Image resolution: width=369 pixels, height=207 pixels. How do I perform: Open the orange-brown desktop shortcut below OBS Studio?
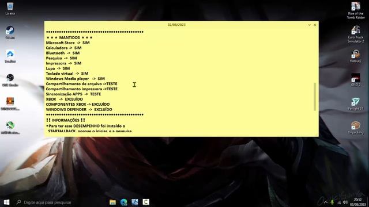[10, 103]
